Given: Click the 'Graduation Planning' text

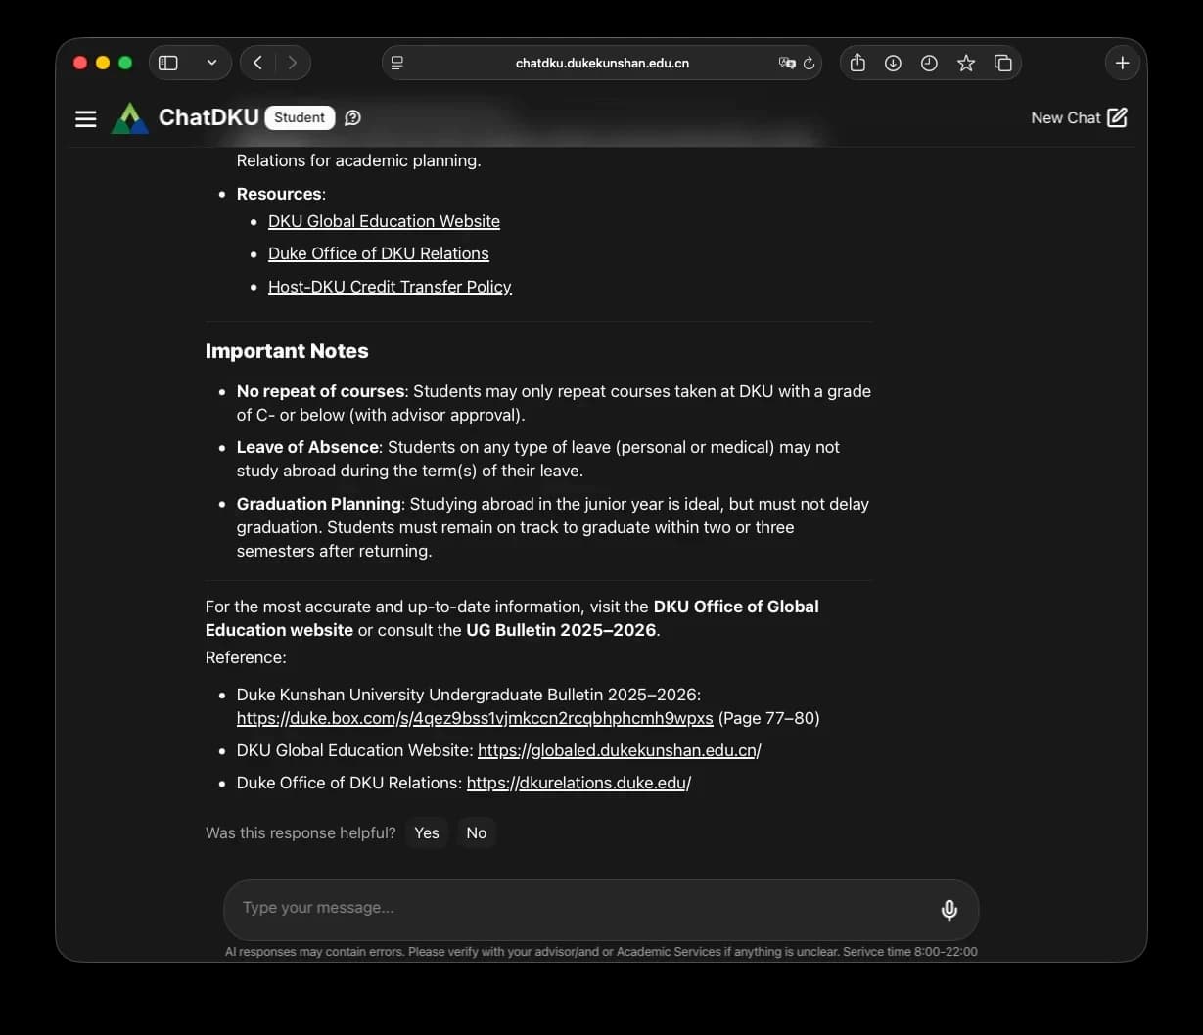Looking at the screenshot, I should [x=319, y=504].
